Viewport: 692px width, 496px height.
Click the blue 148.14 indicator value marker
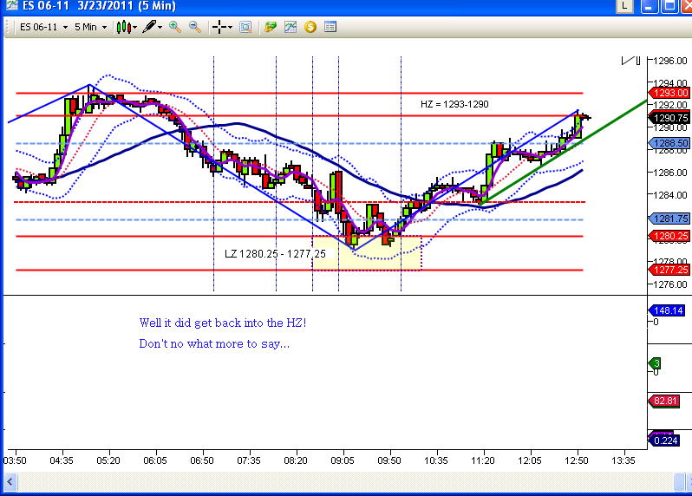coord(668,310)
